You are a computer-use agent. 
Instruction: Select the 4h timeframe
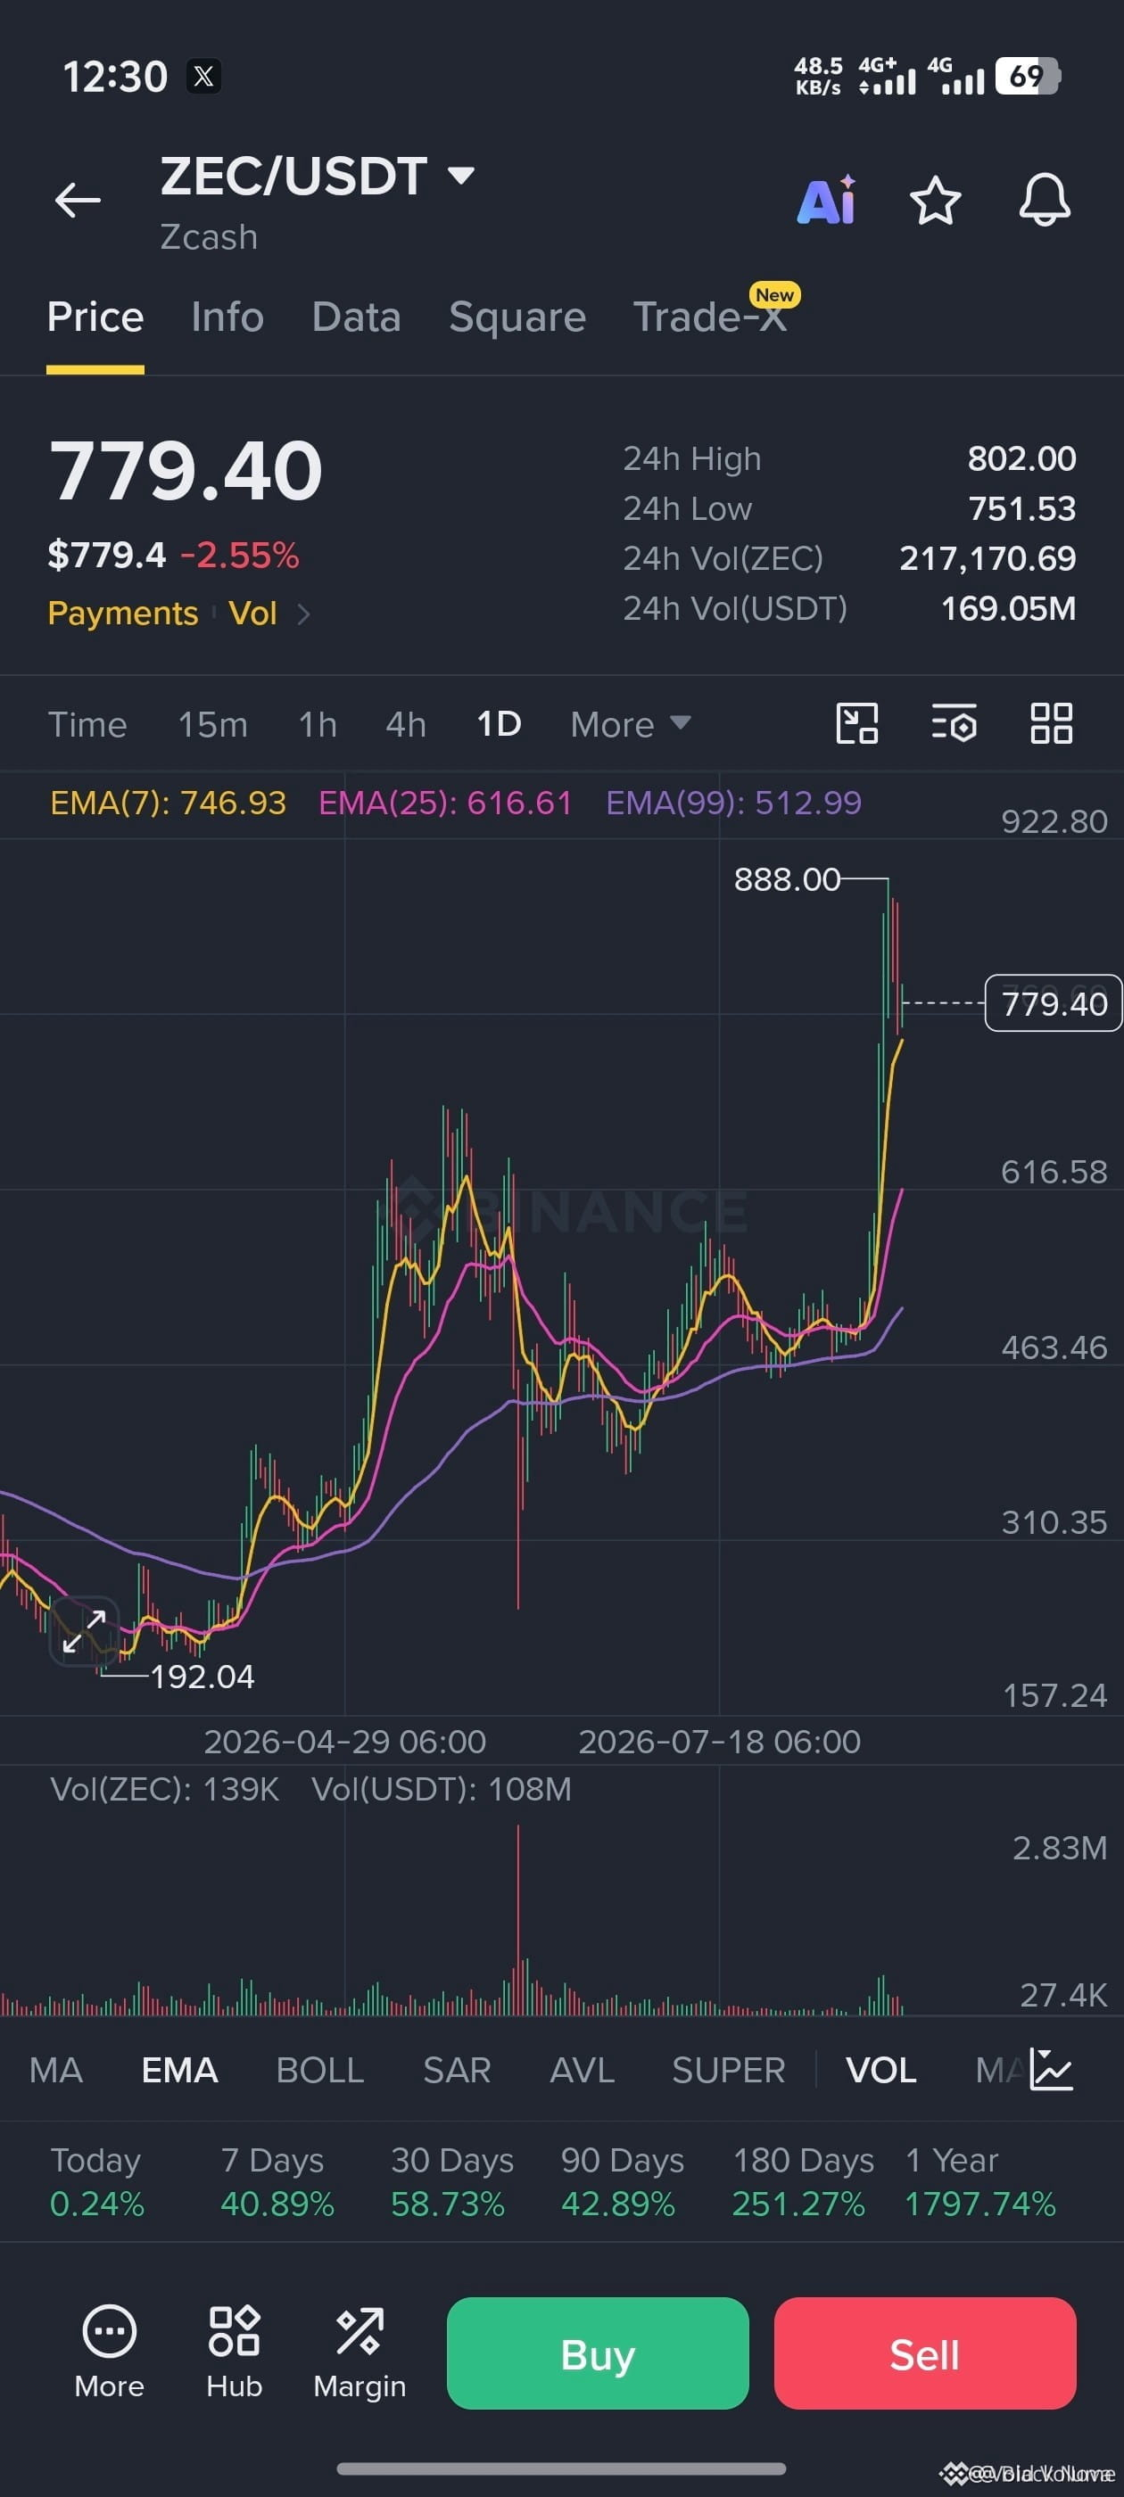(405, 724)
